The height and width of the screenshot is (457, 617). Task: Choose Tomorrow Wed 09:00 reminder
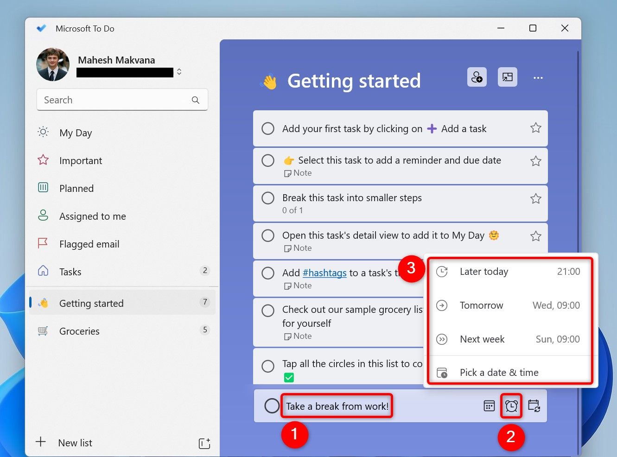click(511, 305)
